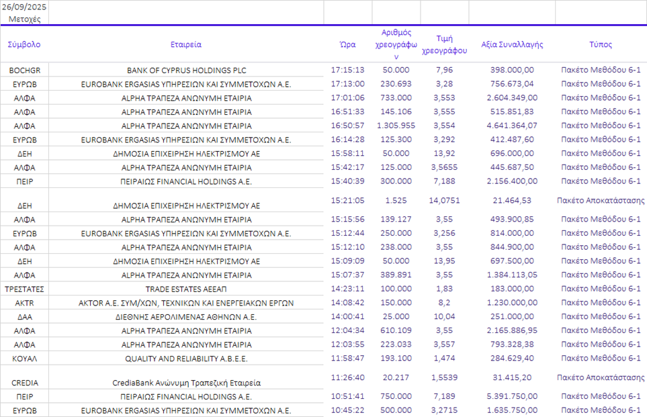Select the time cell 15:09:09

coord(348,261)
